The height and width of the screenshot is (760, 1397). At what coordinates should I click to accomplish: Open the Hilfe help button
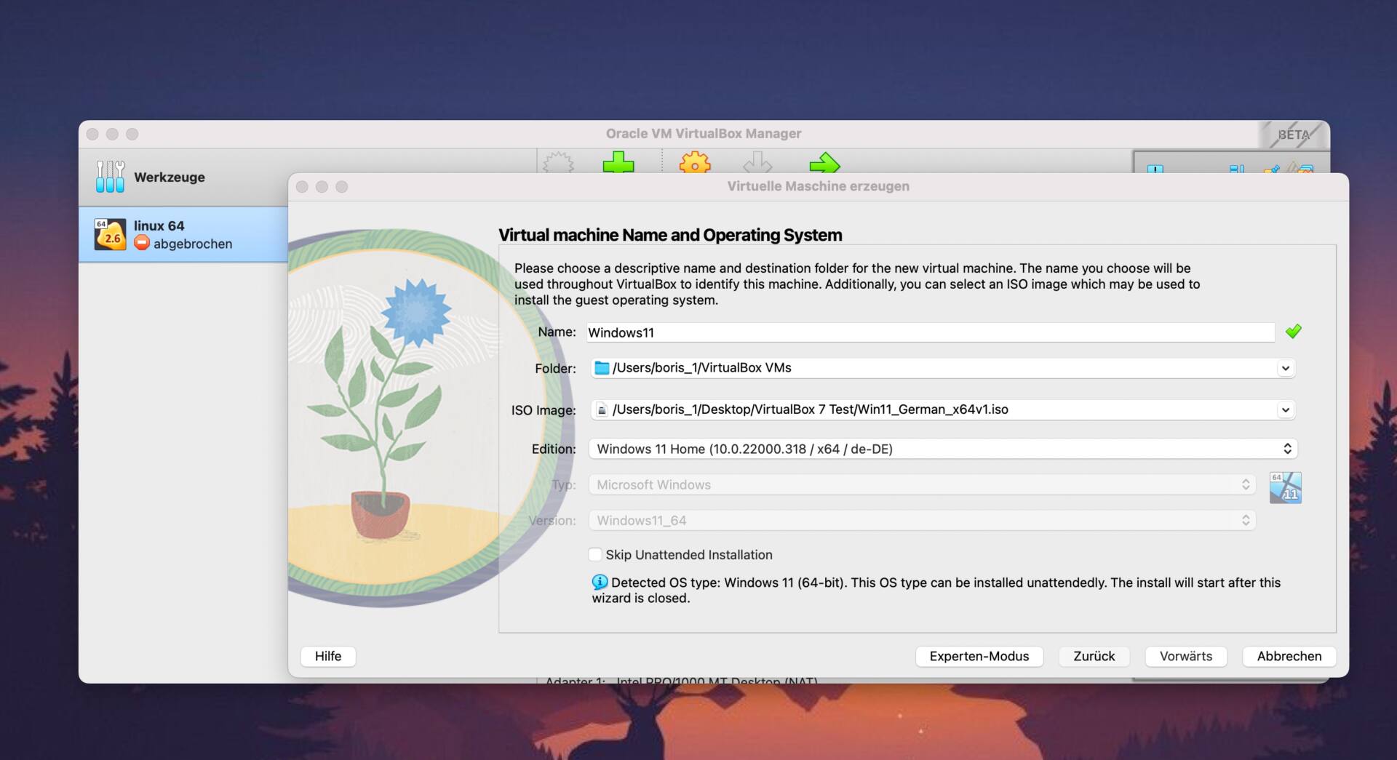point(327,656)
